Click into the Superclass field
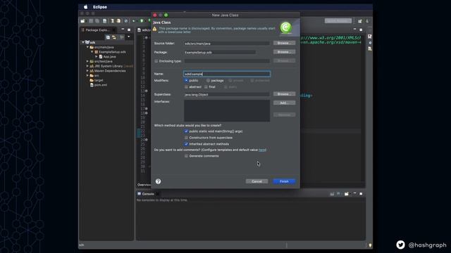This screenshot has height=253, width=451. (x=227, y=94)
